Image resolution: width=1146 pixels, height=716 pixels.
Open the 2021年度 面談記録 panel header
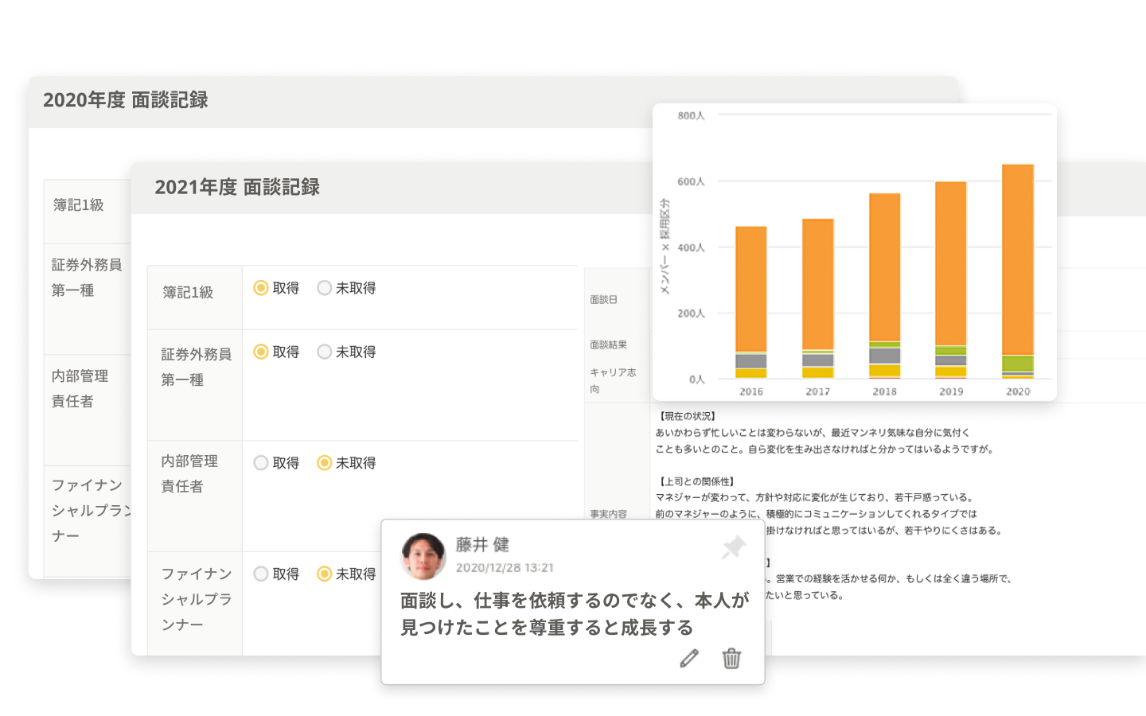coord(237,188)
